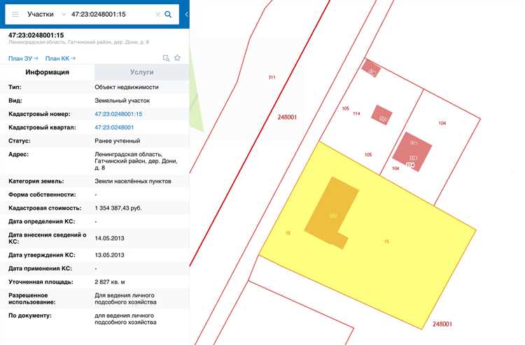Click the zoom-to-object icon beside star
525x345 pixels.
(x=166, y=58)
